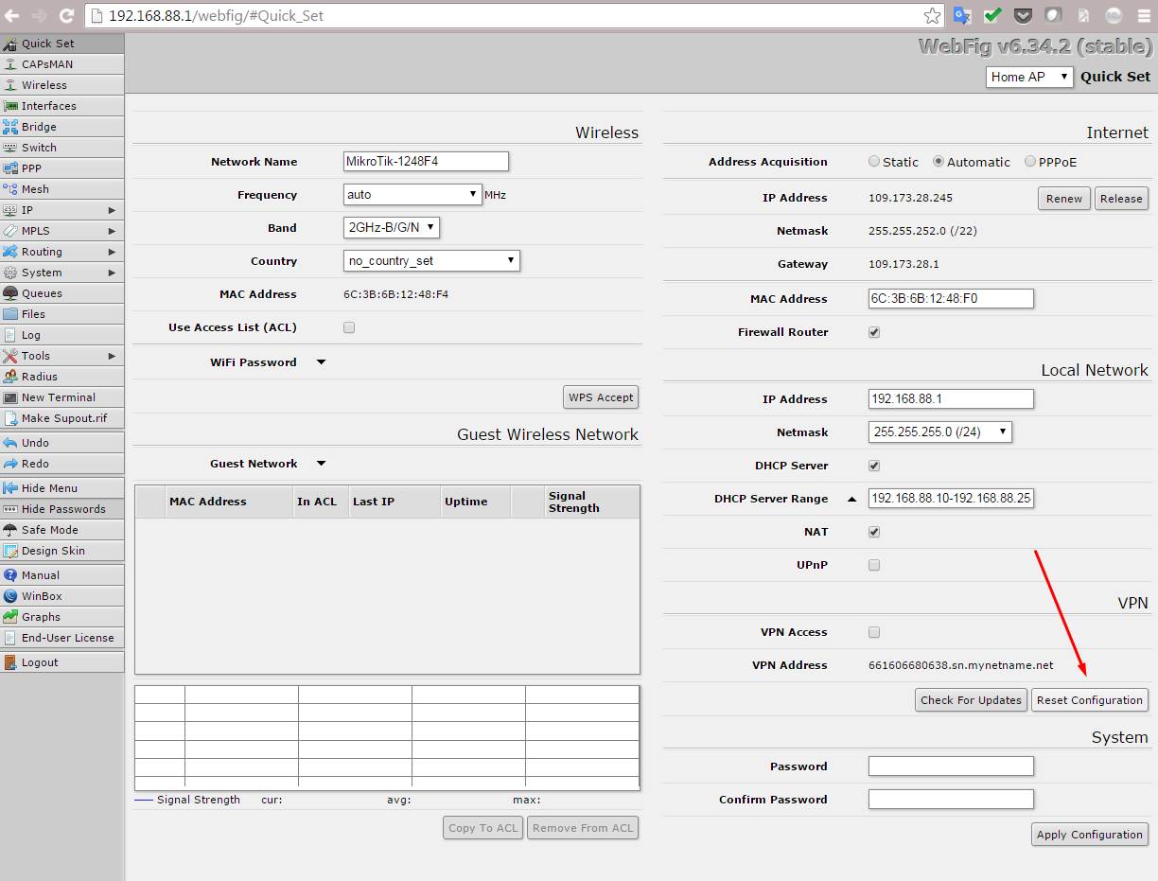
Task: Toggle the VPN Access checkbox
Action: tap(874, 632)
